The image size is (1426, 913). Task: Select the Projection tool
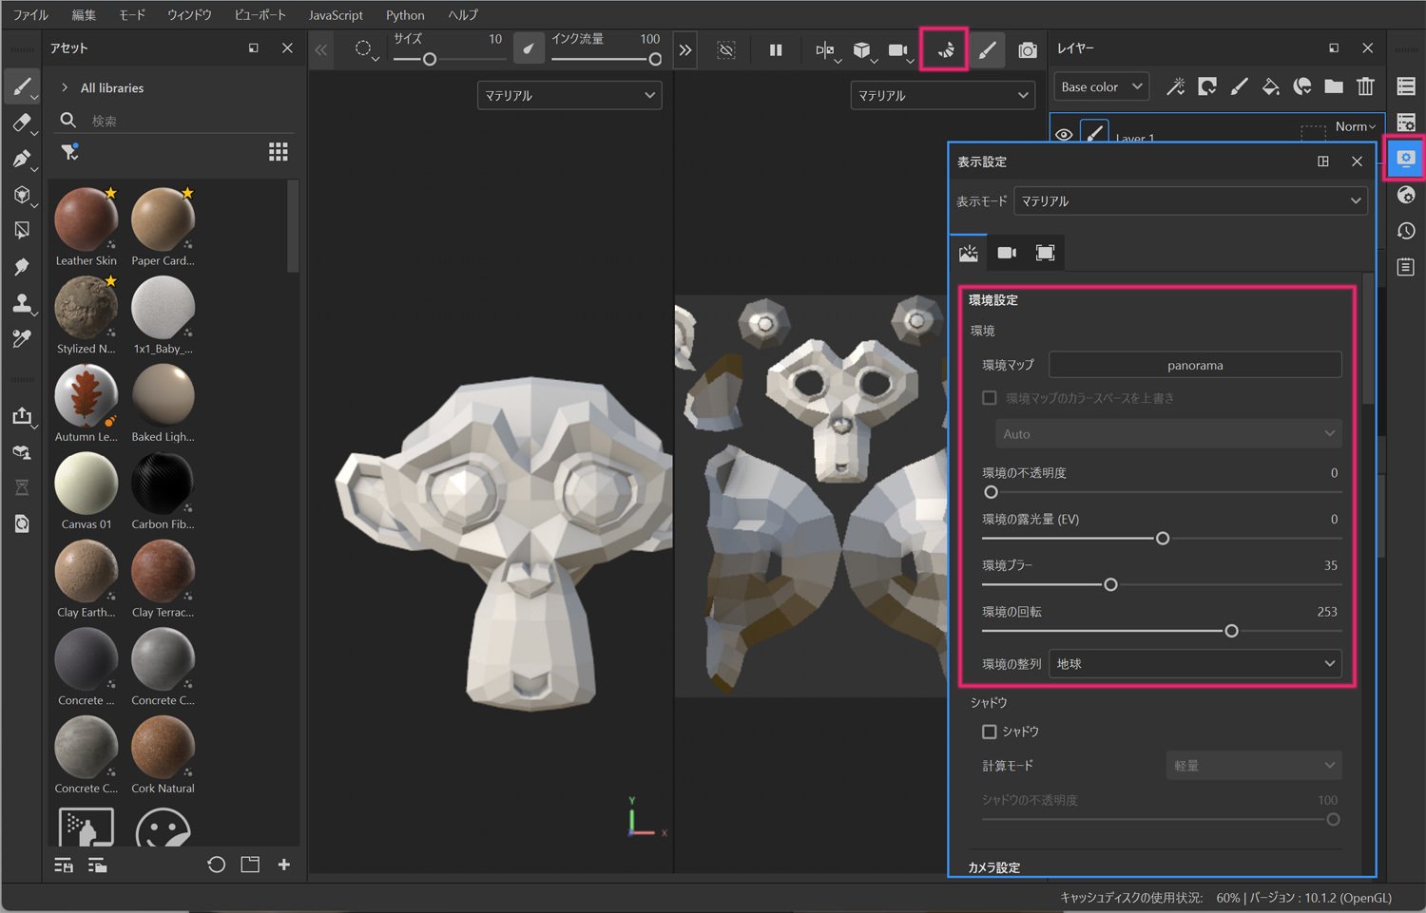click(21, 159)
